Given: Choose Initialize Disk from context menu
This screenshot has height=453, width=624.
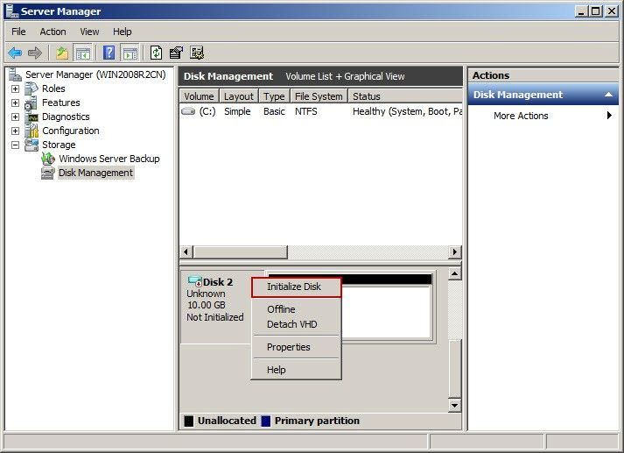Looking at the screenshot, I should 296,287.
